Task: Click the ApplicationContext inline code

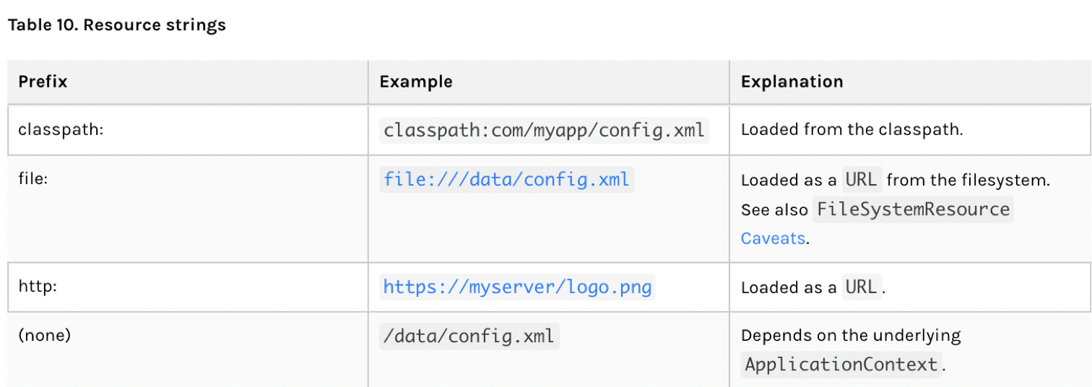Action: [841, 365]
